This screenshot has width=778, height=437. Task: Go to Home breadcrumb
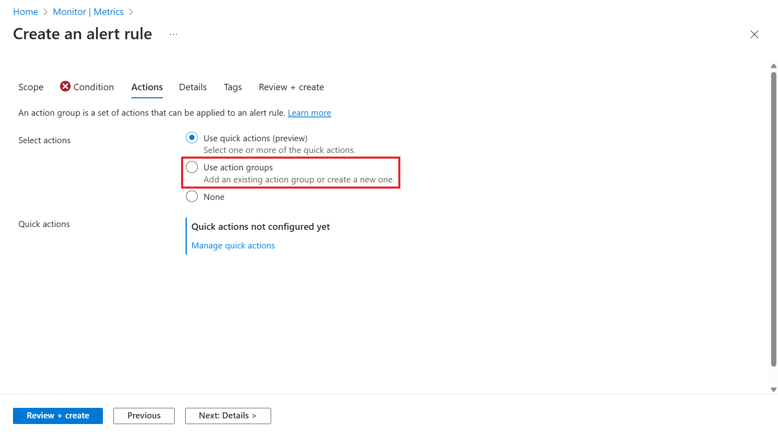(26, 12)
